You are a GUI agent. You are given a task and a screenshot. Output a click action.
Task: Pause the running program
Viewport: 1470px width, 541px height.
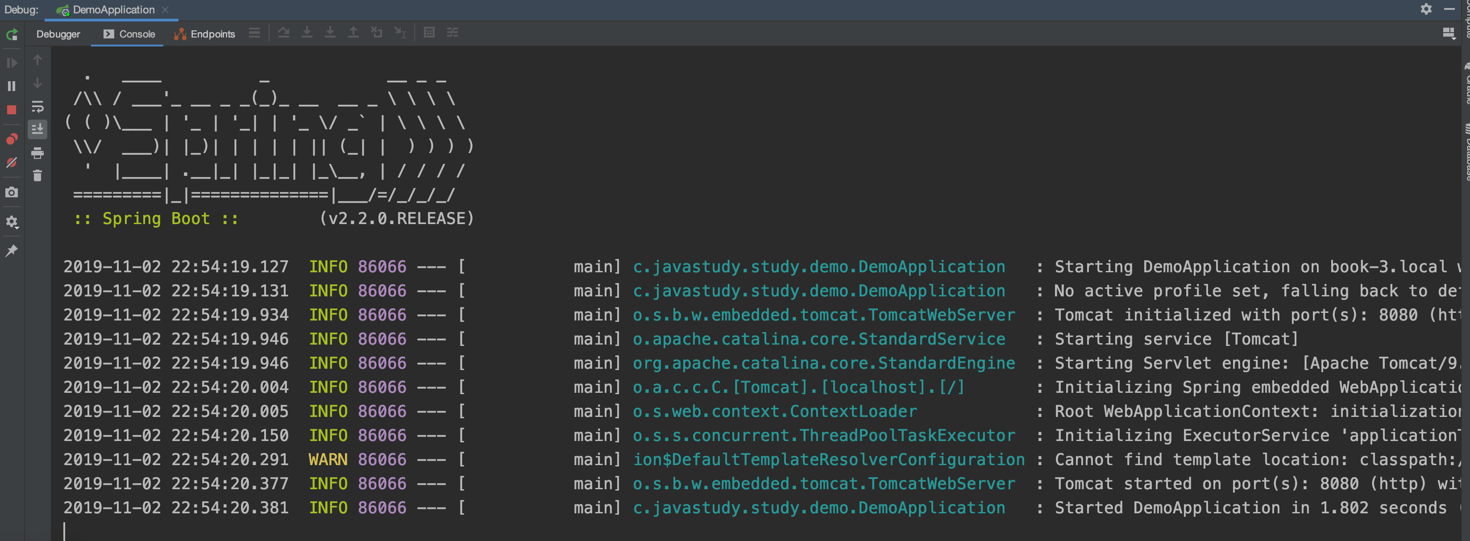(12, 86)
